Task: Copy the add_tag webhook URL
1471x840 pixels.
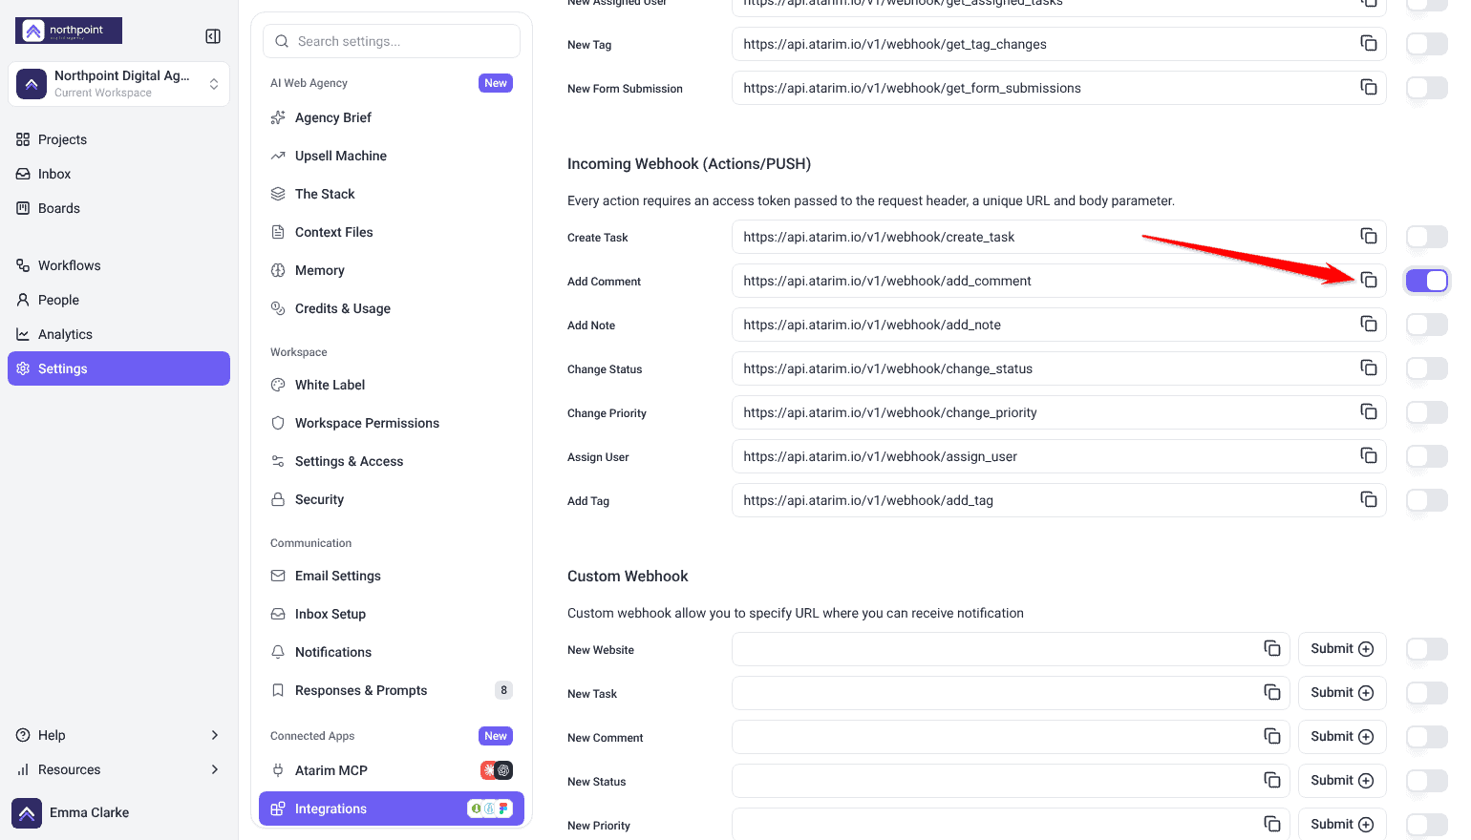Action: [1368, 499]
